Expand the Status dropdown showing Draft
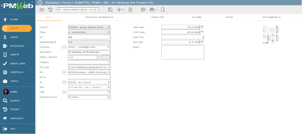Image resolution: width=302 pixels, height=134 pixels. [98, 57]
